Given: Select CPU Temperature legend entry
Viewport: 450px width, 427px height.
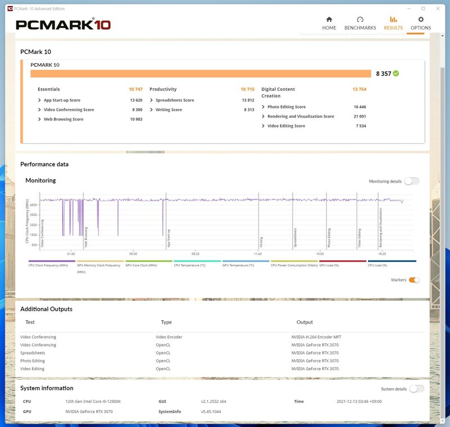Looking at the screenshot, I should coord(197,264).
